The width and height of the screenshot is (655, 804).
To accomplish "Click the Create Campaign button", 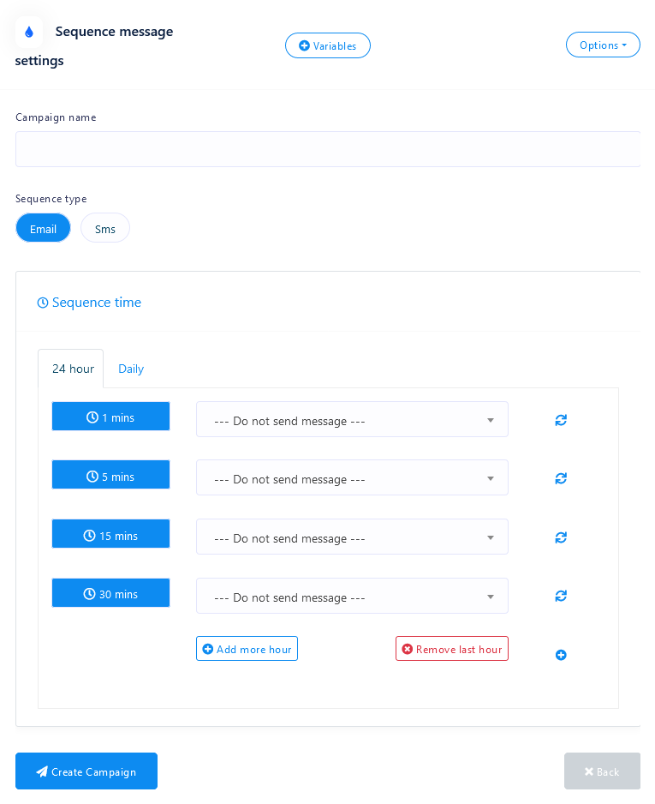I will pos(86,771).
